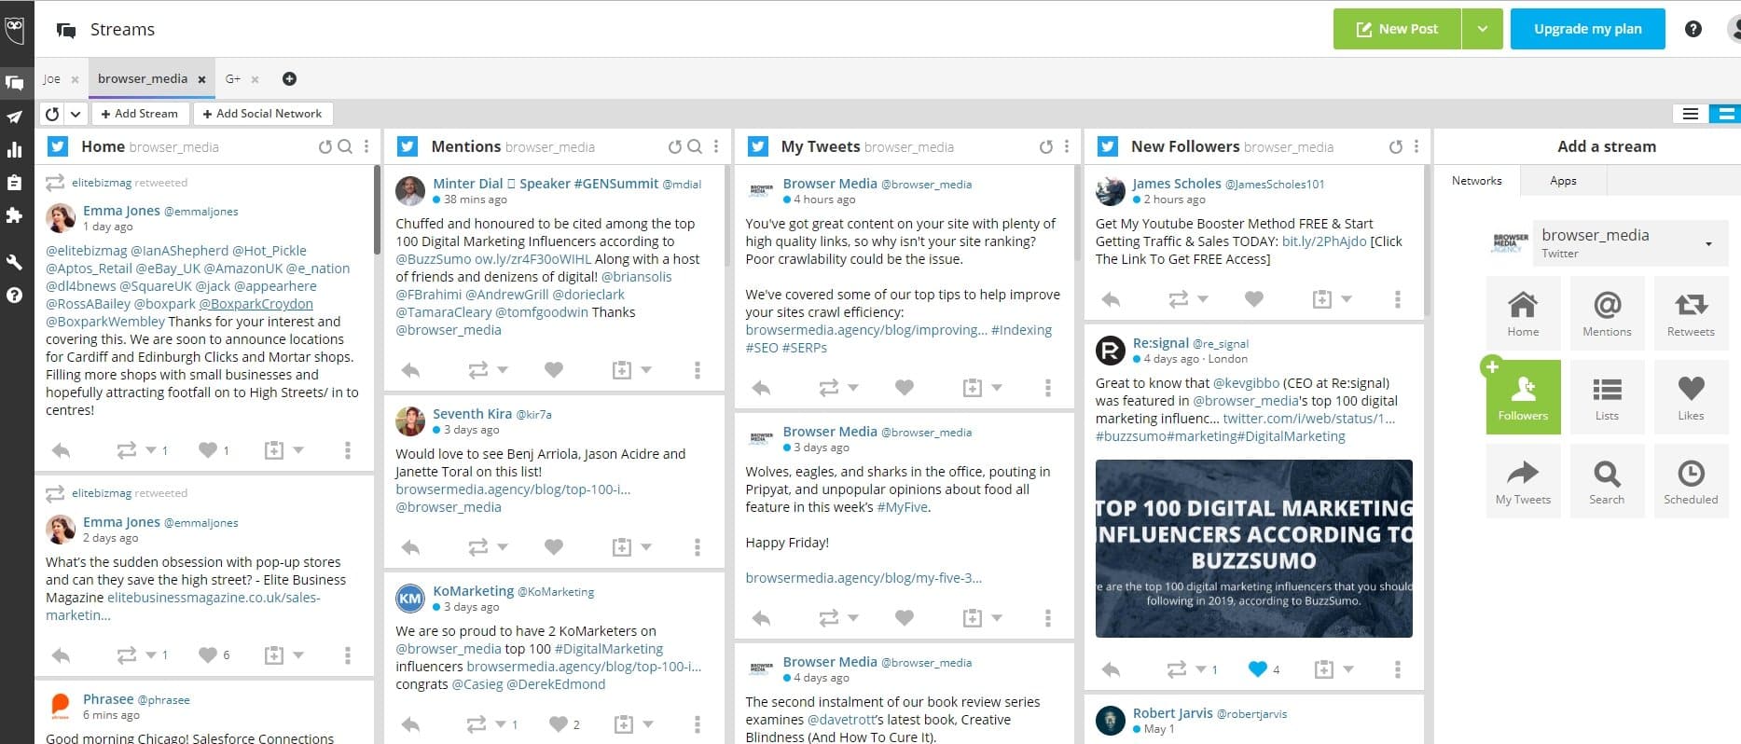Refresh the Mentions stream
The width and height of the screenshot is (1741, 744).
tap(675, 146)
